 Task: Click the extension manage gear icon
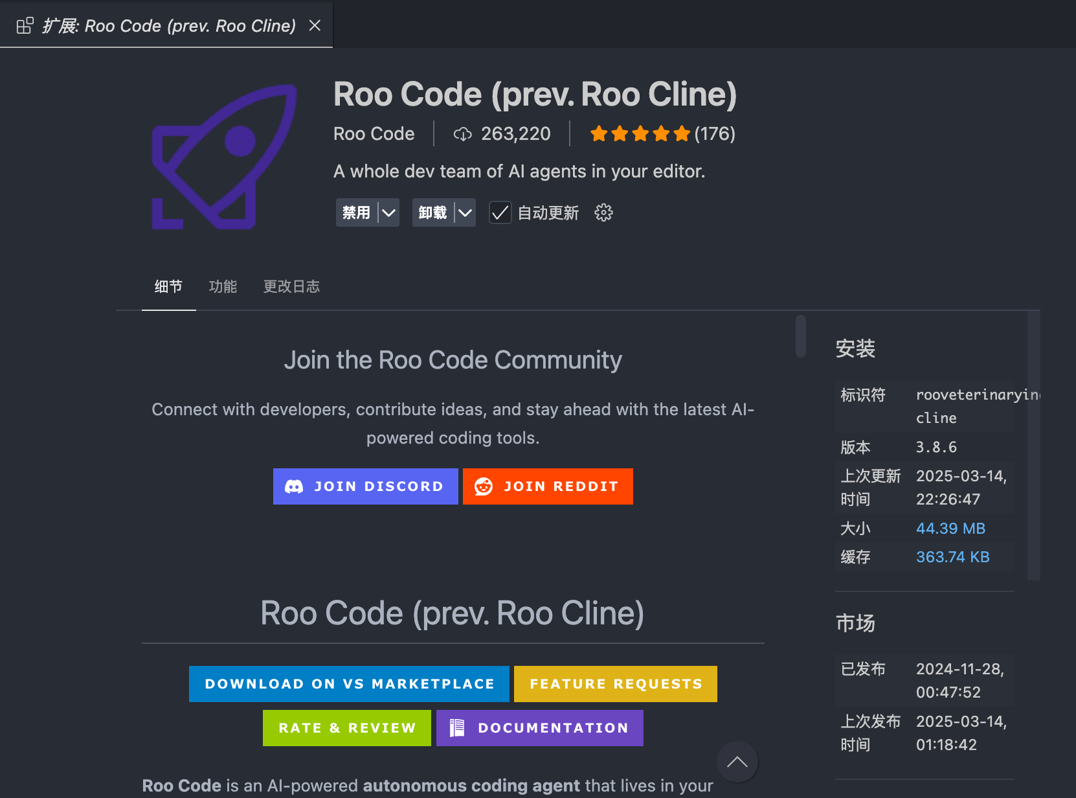(x=603, y=212)
